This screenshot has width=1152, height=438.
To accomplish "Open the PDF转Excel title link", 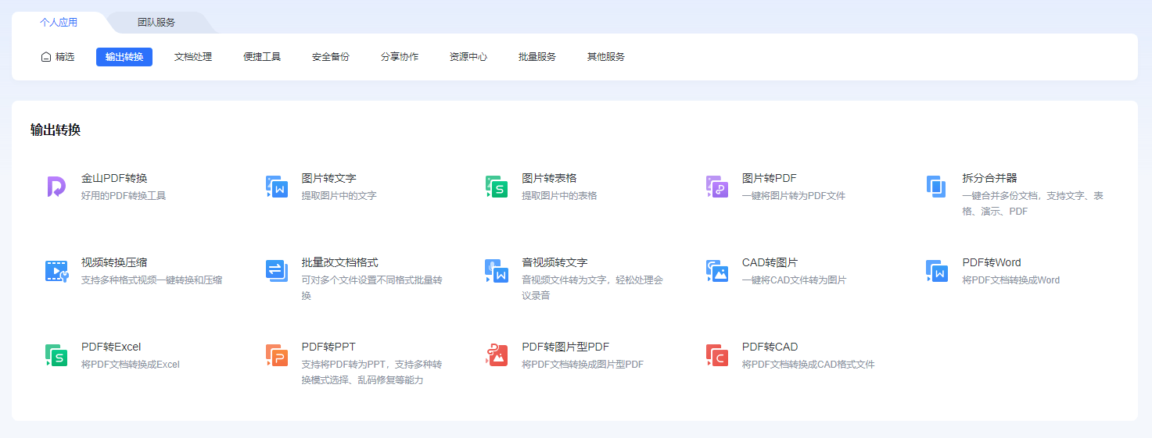I will (111, 347).
